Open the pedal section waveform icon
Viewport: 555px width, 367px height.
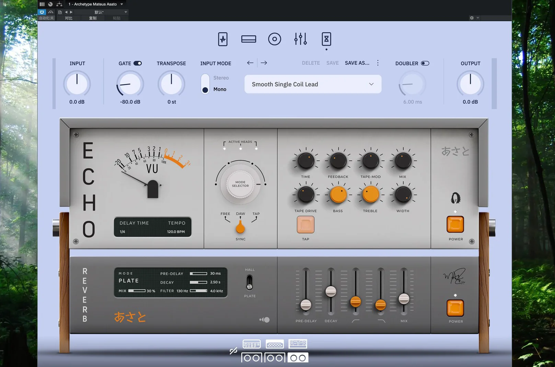click(223, 39)
